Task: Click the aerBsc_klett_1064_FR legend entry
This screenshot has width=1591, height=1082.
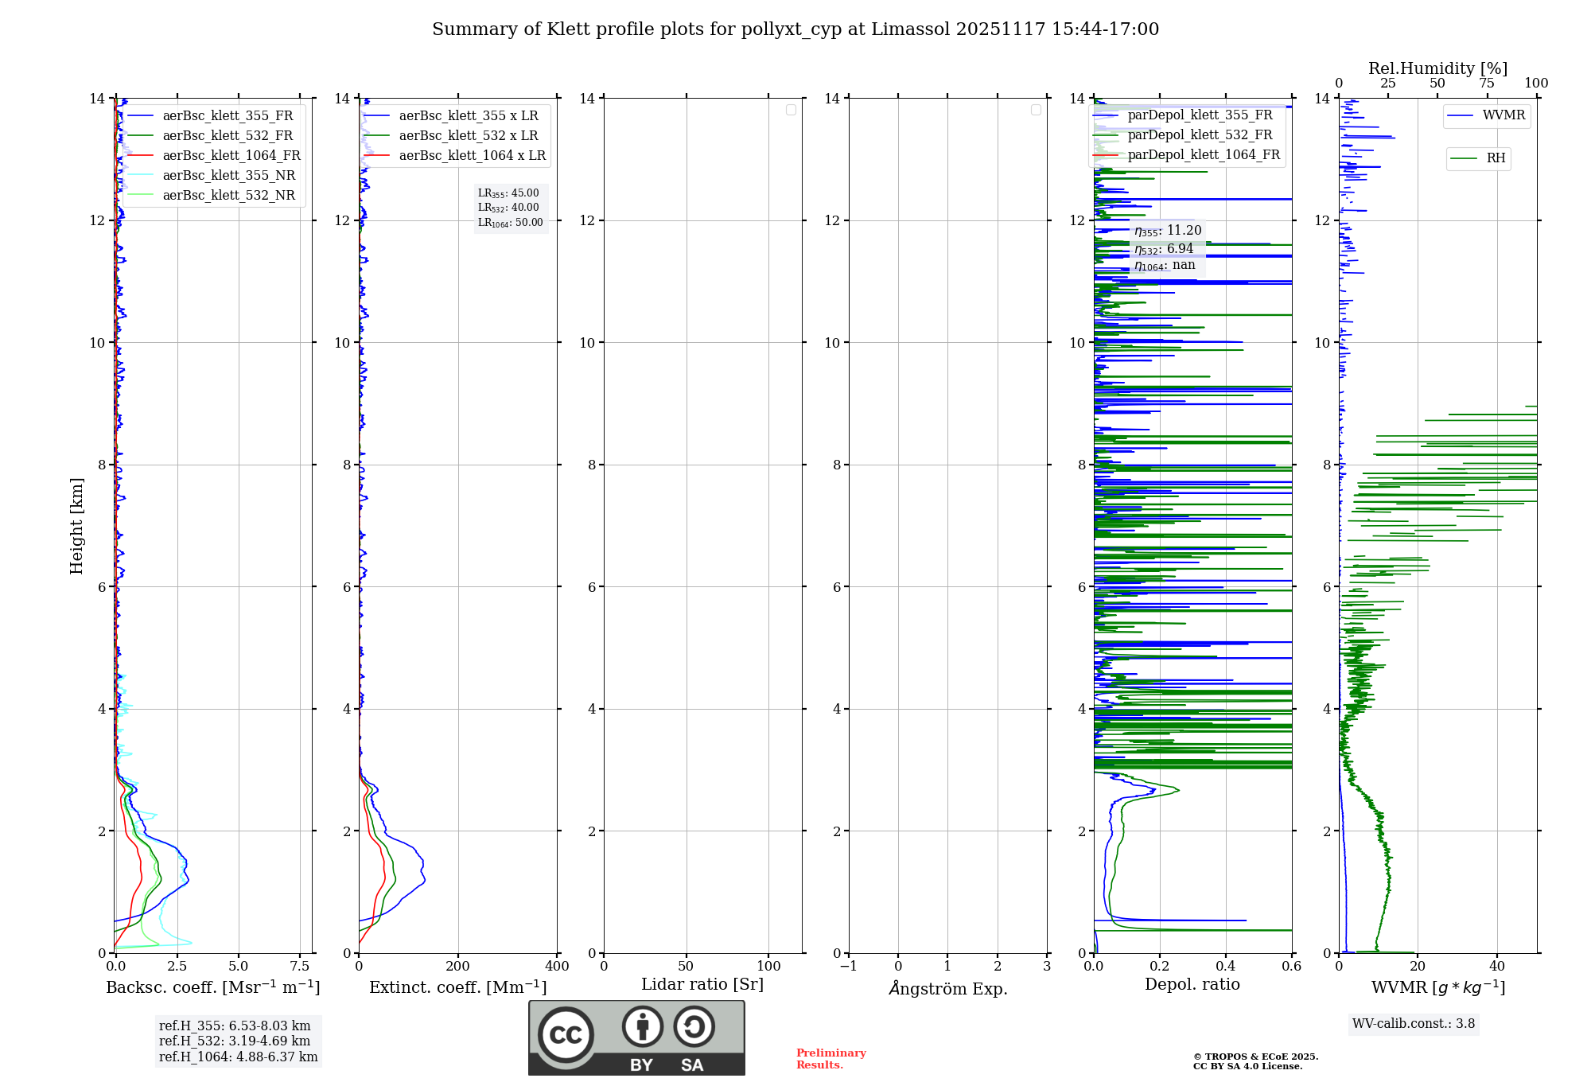Action: pos(231,156)
